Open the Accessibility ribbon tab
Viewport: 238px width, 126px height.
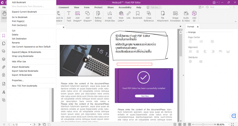click(x=125, y=7)
